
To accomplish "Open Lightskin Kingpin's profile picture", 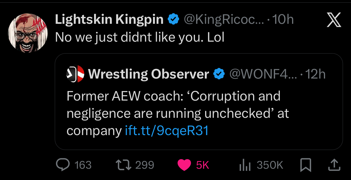I will tap(28, 33).
